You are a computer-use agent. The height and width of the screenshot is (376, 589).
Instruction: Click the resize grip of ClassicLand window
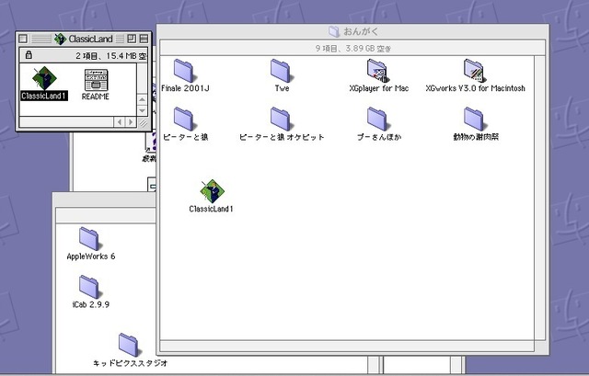tap(143, 122)
